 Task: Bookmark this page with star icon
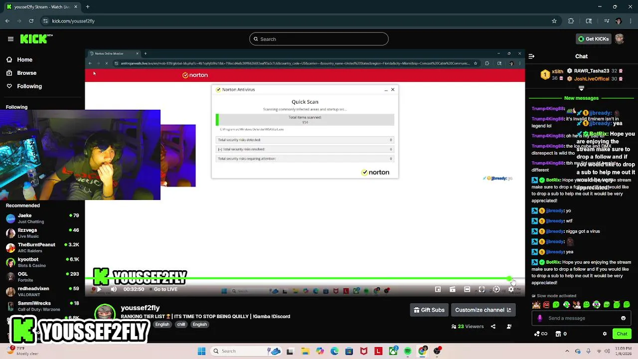[554, 21]
